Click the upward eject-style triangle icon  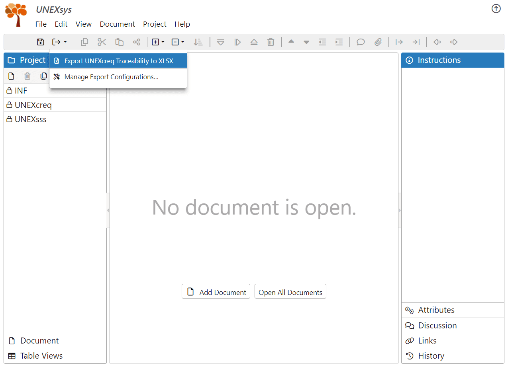tap(254, 42)
